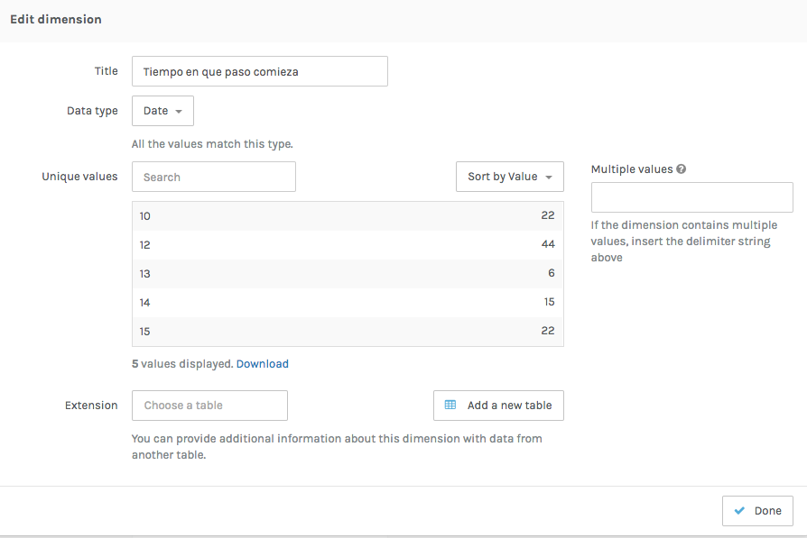Click the Multiple values delimiter input box

[691, 197]
